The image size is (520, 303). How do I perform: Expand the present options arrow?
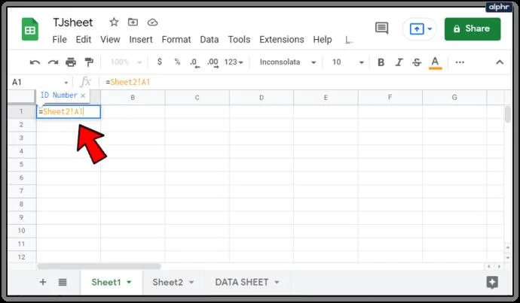tap(430, 29)
